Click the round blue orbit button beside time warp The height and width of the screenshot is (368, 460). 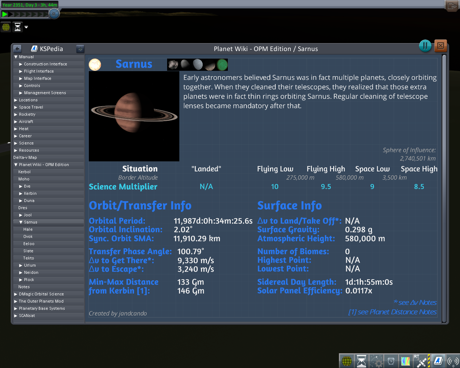click(54, 14)
